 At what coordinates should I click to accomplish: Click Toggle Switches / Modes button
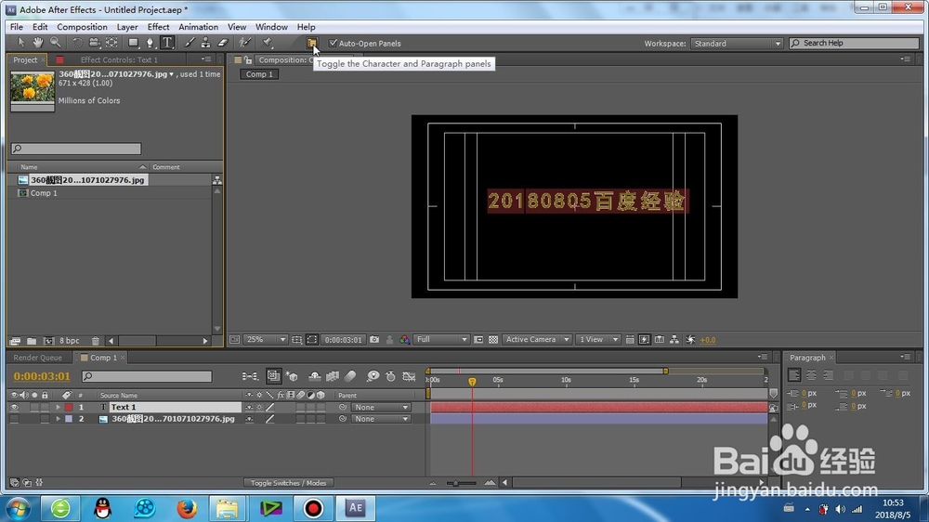[289, 483]
